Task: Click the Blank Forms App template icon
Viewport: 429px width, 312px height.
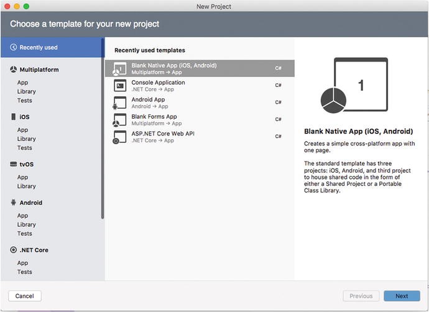Action: tap(119, 120)
